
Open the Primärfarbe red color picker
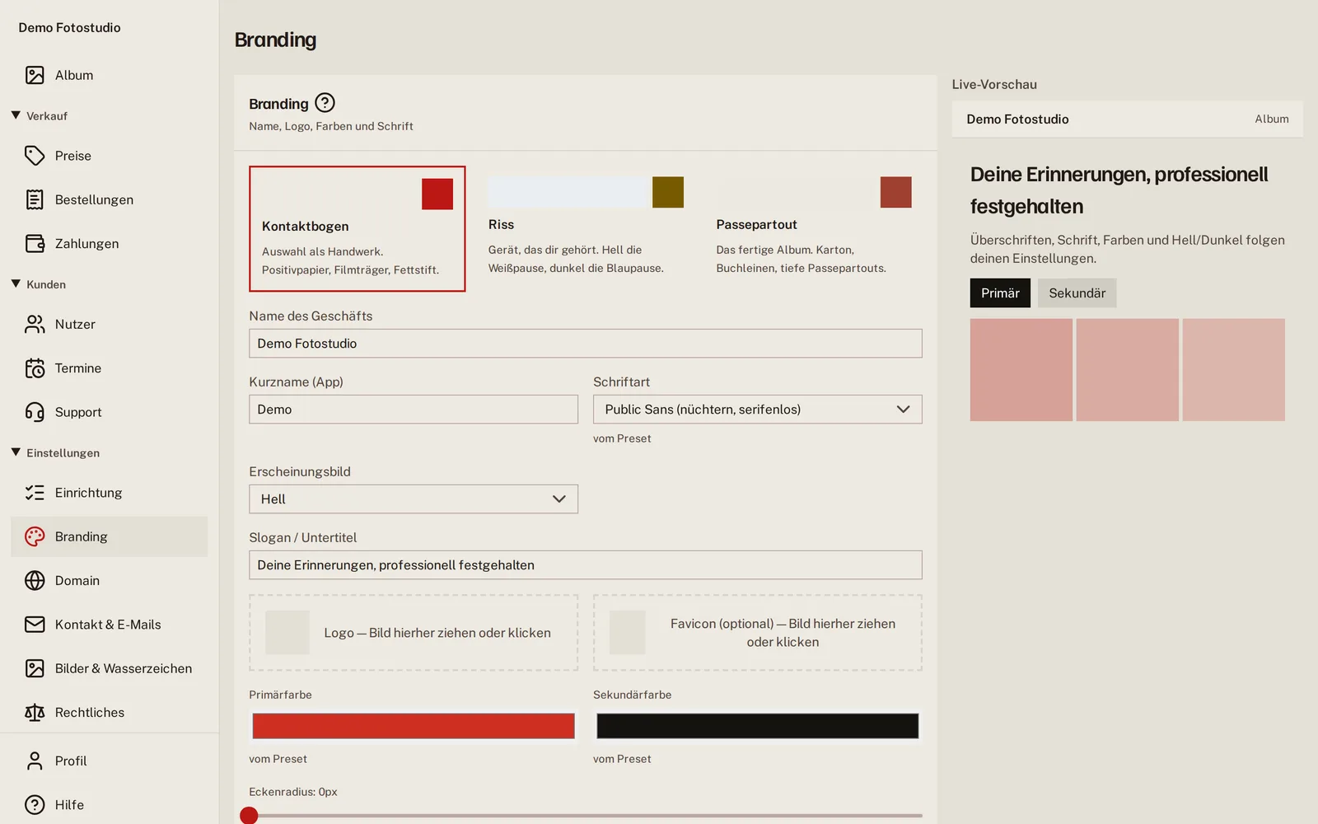(414, 726)
